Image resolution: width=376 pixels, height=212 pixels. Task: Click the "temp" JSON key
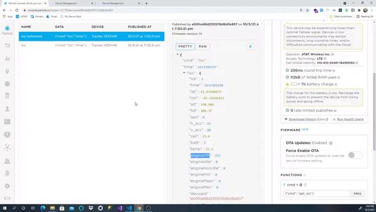click(196, 149)
